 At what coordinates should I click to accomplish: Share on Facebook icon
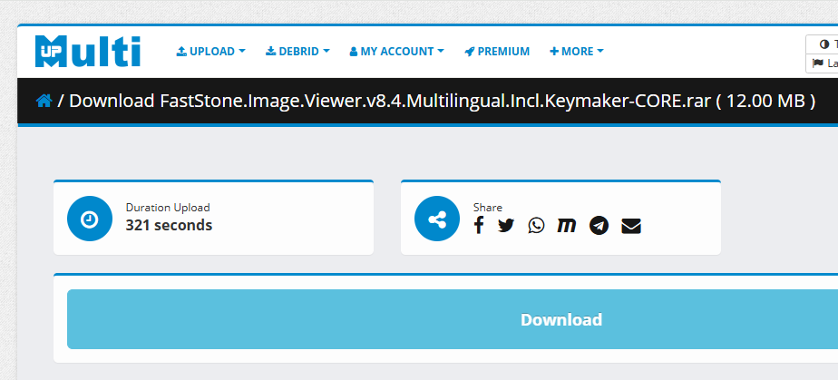tap(479, 226)
